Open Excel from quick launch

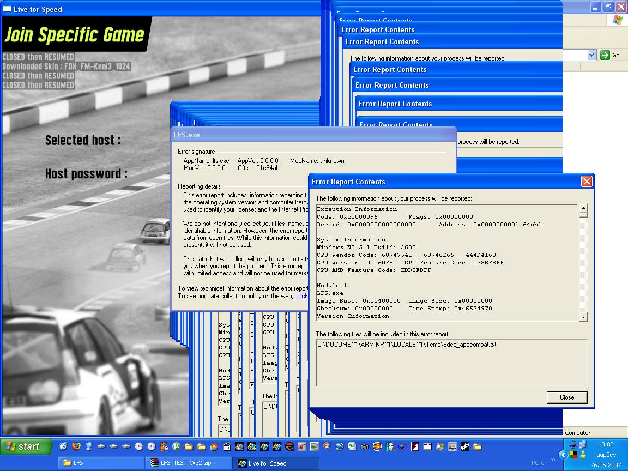(x=352, y=446)
